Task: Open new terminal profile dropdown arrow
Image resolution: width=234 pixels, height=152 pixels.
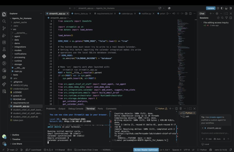Action: click(173, 108)
